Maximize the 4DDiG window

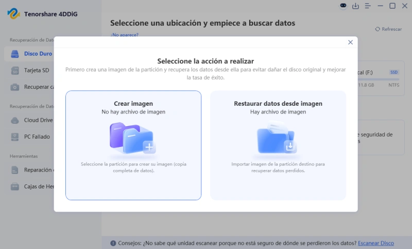392,6
